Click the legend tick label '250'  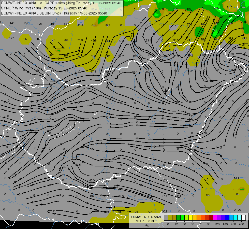click(x=233, y=224)
